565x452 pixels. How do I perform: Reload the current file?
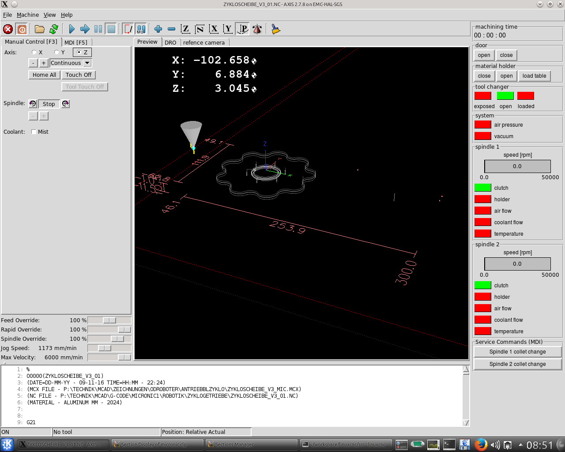(54, 29)
